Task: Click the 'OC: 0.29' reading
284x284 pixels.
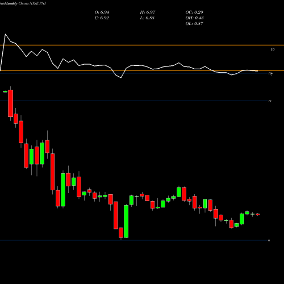Action: coord(194,12)
